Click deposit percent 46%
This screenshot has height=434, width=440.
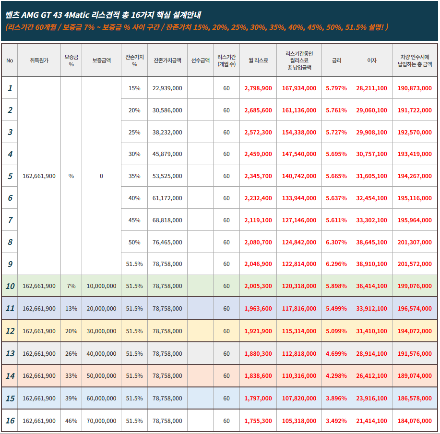71,421
